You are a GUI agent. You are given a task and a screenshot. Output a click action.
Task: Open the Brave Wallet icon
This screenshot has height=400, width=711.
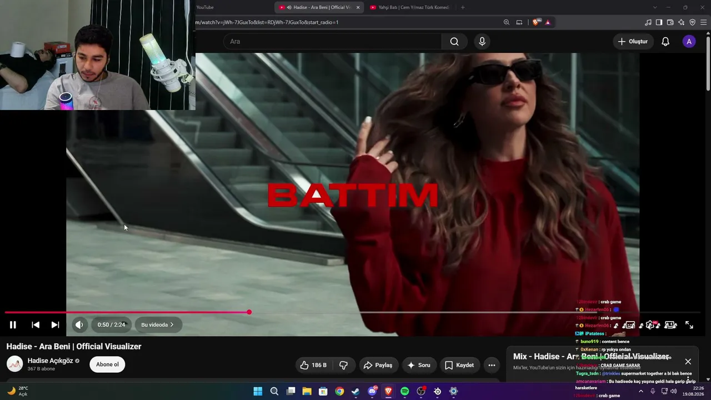pyautogui.click(x=670, y=22)
